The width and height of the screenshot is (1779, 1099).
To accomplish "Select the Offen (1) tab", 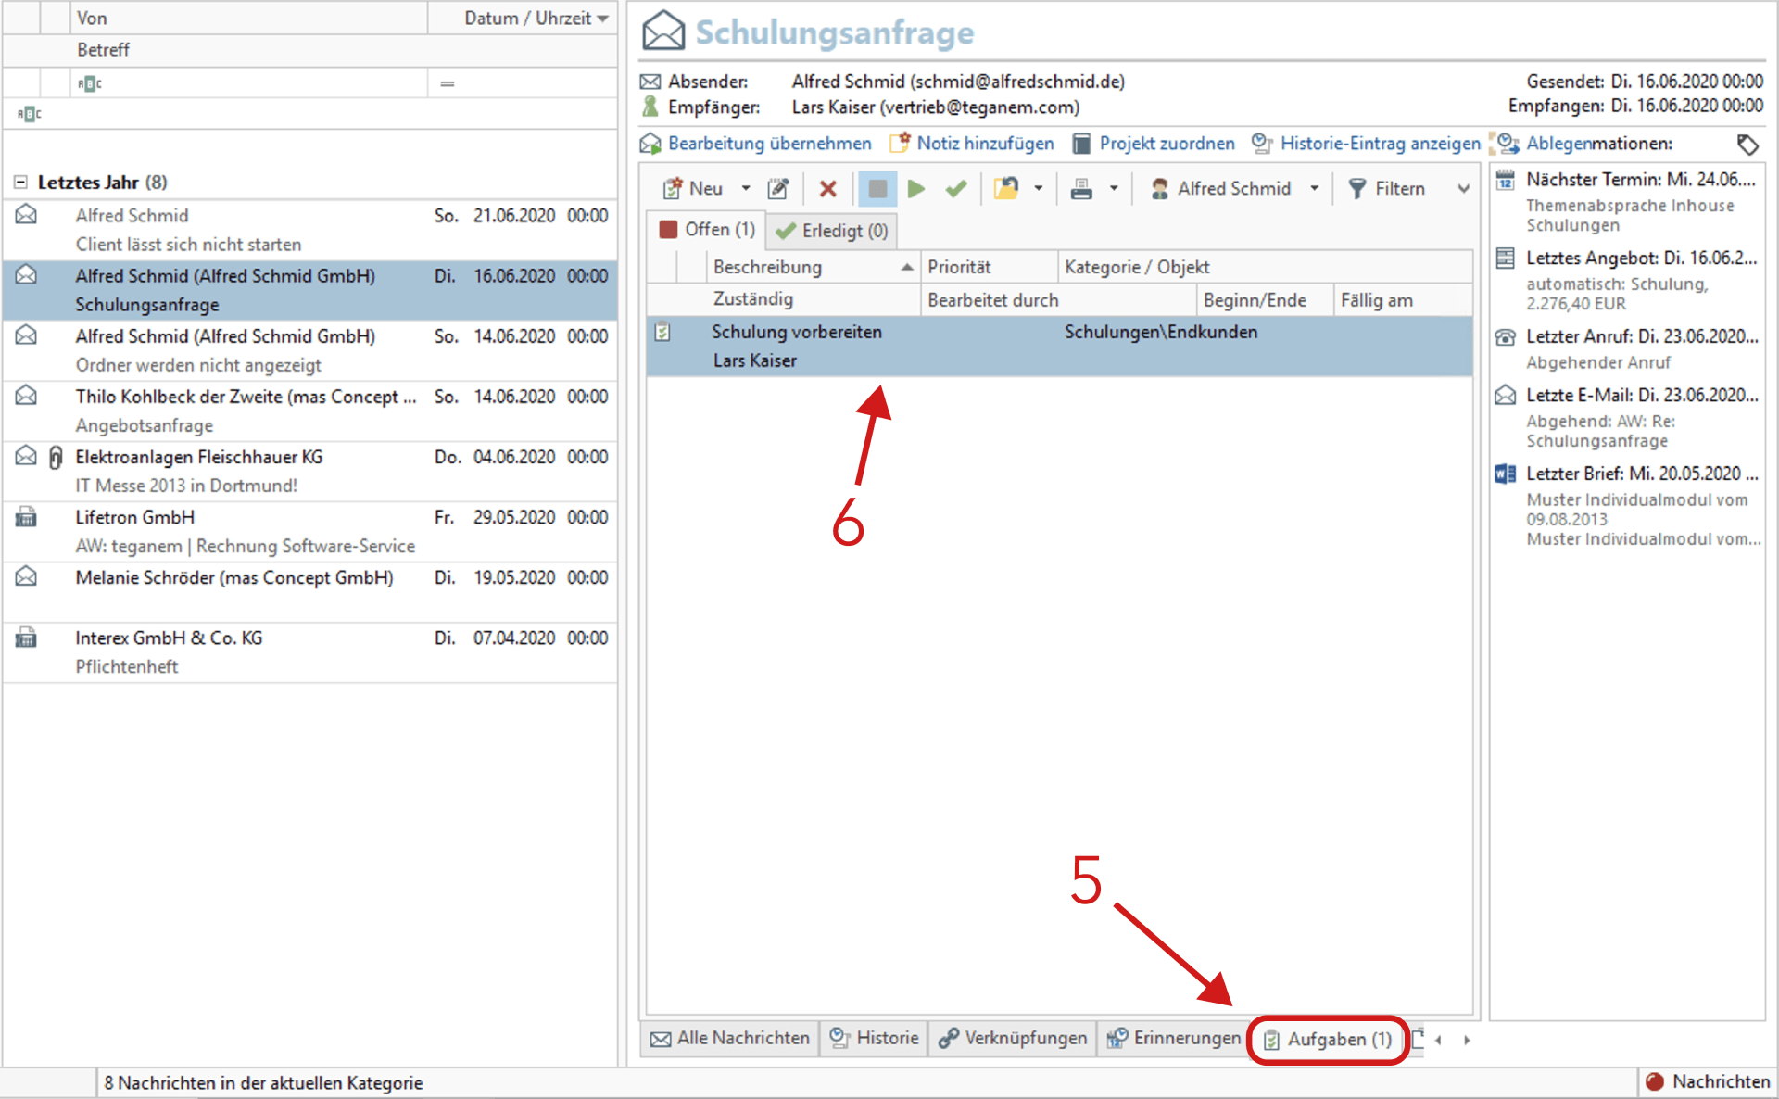I will 707,230.
